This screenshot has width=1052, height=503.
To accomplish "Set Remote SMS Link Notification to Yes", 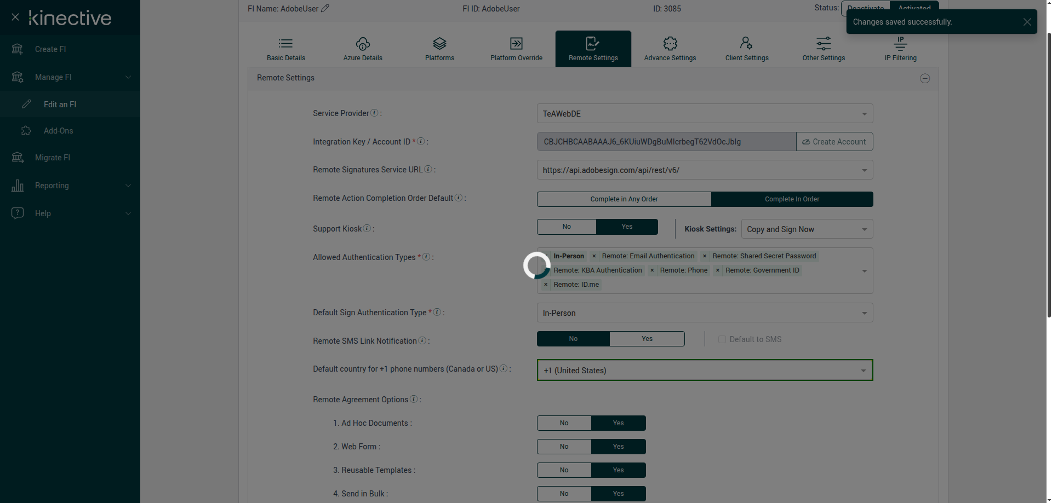I will pyautogui.click(x=647, y=339).
